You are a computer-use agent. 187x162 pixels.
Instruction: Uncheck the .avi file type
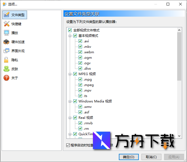[80, 41]
